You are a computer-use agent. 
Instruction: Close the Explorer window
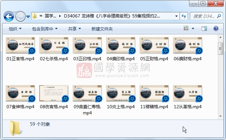point(216,4)
